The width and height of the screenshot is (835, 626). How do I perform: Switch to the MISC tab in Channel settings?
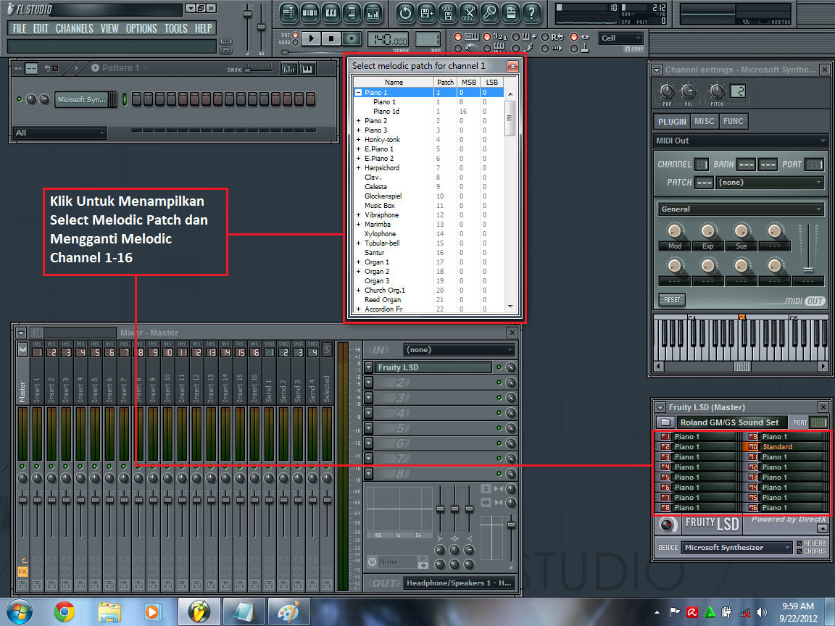click(704, 122)
